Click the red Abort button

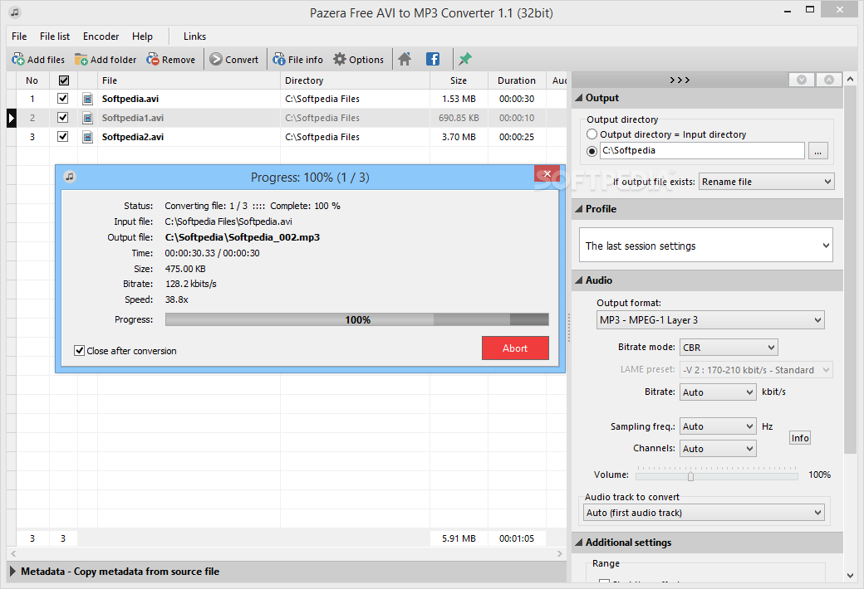pyautogui.click(x=515, y=348)
